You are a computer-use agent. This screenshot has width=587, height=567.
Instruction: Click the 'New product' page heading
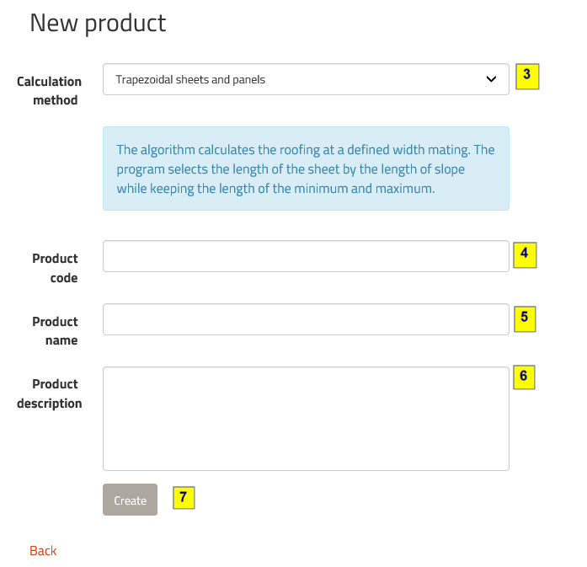(x=98, y=23)
